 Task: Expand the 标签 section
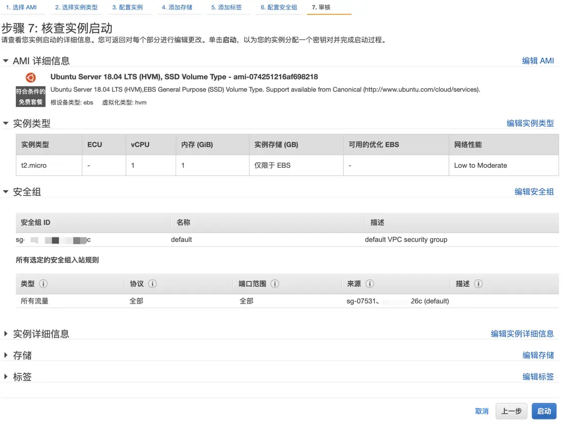pos(6,376)
